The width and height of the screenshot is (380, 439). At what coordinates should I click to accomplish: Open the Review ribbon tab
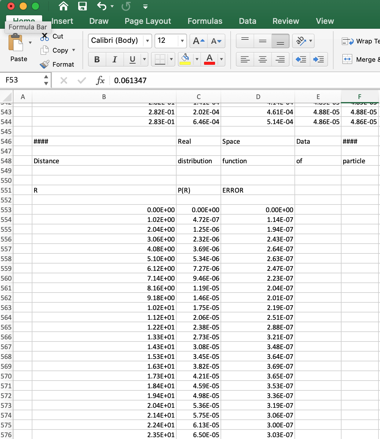[x=286, y=21]
